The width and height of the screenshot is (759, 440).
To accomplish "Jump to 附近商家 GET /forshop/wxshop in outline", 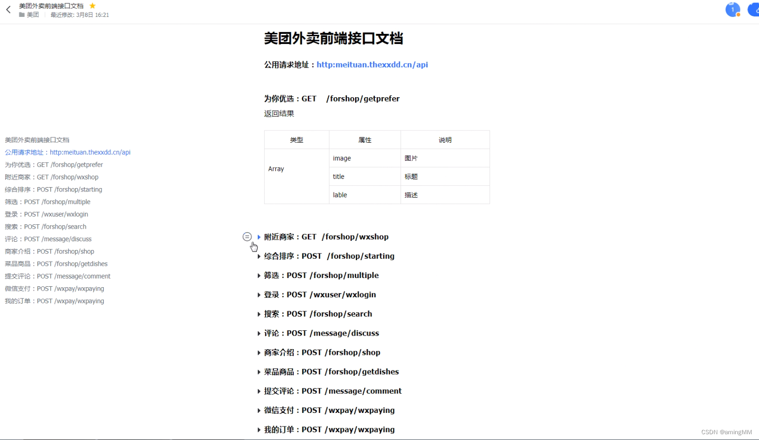I will point(52,177).
